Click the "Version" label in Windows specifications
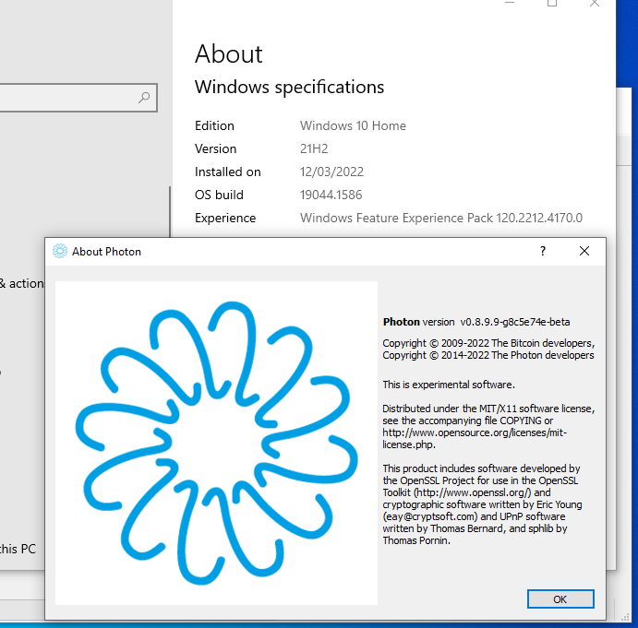 point(216,148)
